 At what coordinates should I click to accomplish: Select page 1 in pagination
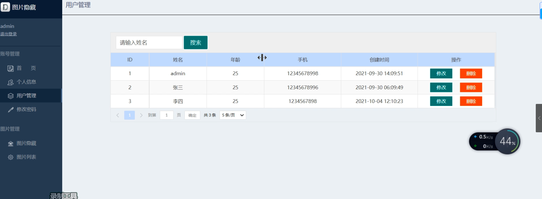tap(130, 115)
